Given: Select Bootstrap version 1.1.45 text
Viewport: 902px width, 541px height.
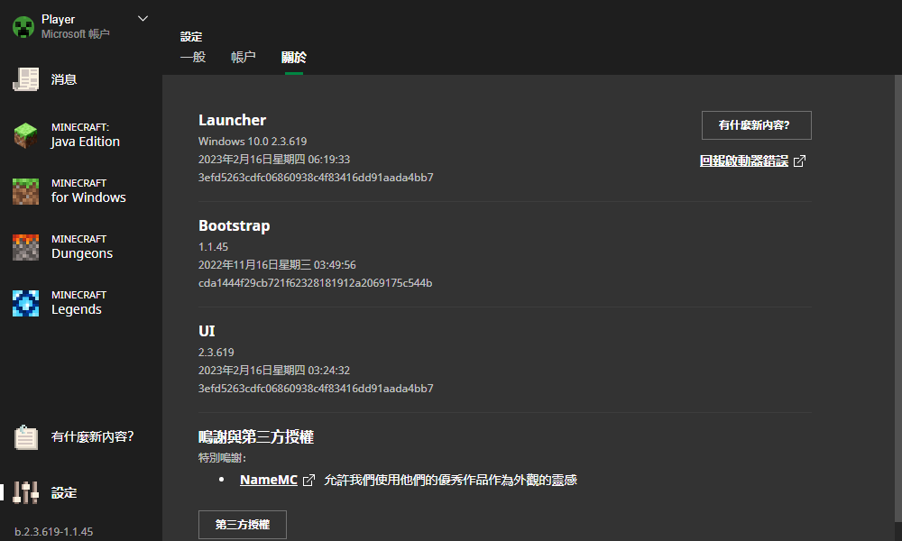Looking at the screenshot, I should coord(214,247).
